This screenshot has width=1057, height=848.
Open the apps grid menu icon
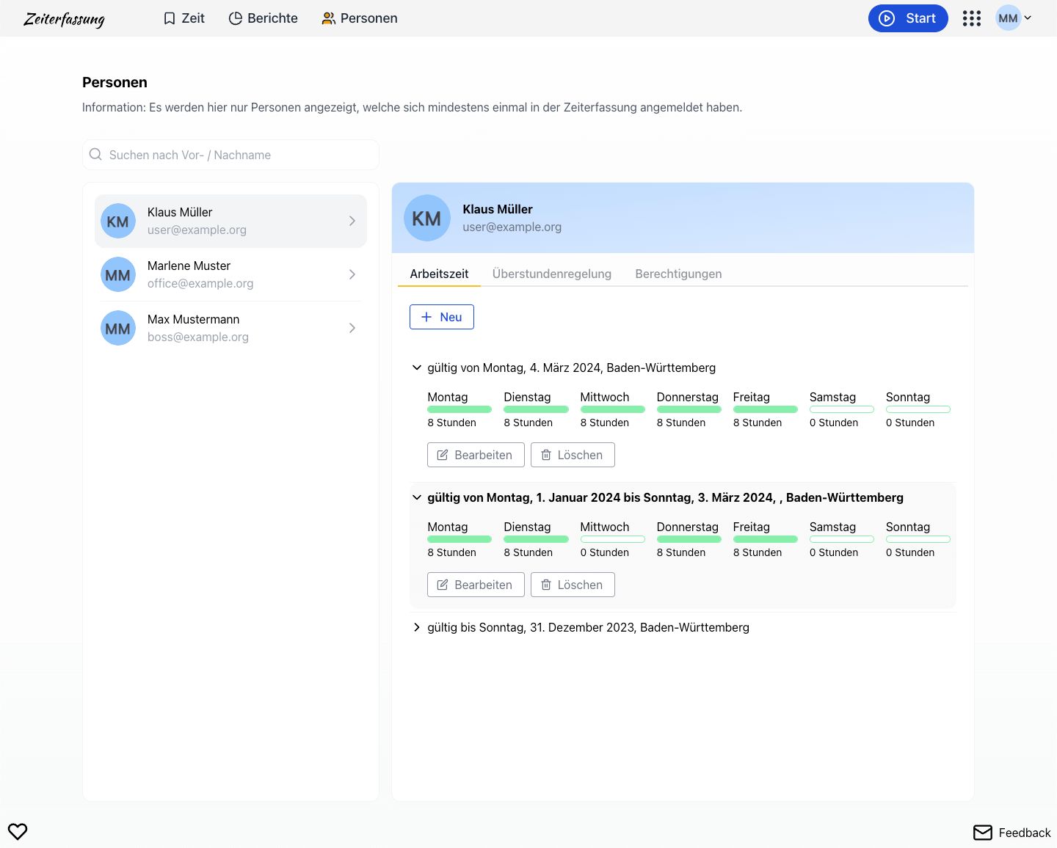coord(971,18)
